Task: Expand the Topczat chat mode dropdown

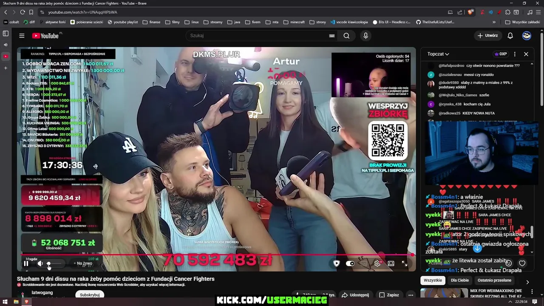Action: pyautogui.click(x=438, y=54)
